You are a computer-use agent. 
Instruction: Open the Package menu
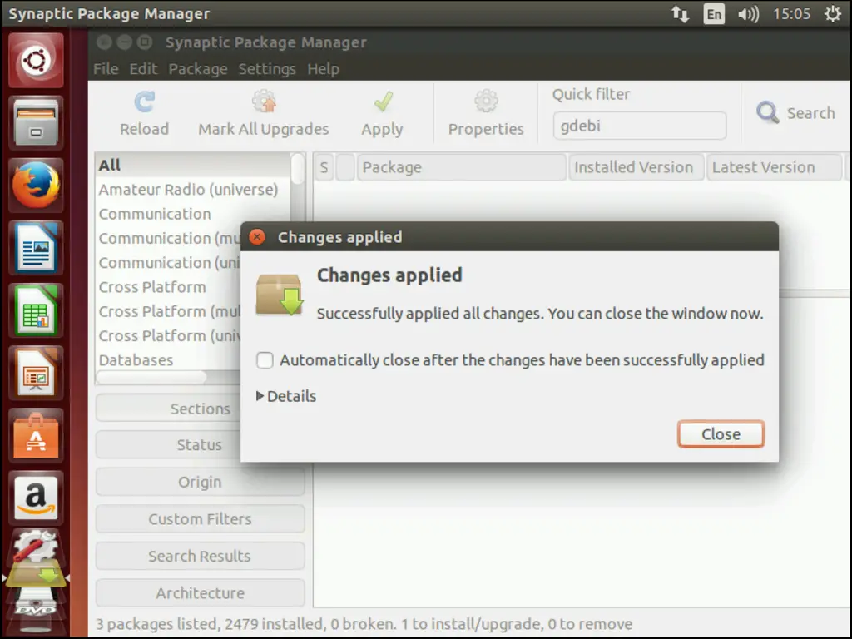(x=198, y=69)
